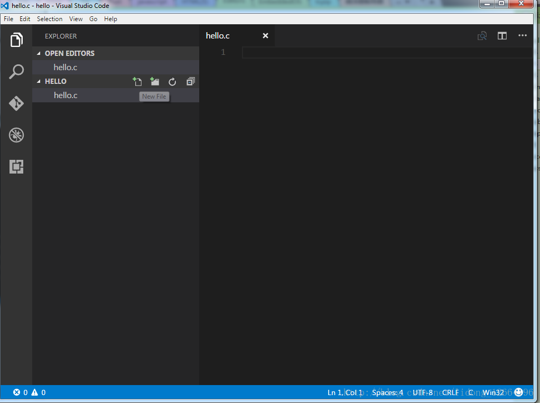Click the open preview search icon
The width and height of the screenshot is (540, 403).
[482, 35]
